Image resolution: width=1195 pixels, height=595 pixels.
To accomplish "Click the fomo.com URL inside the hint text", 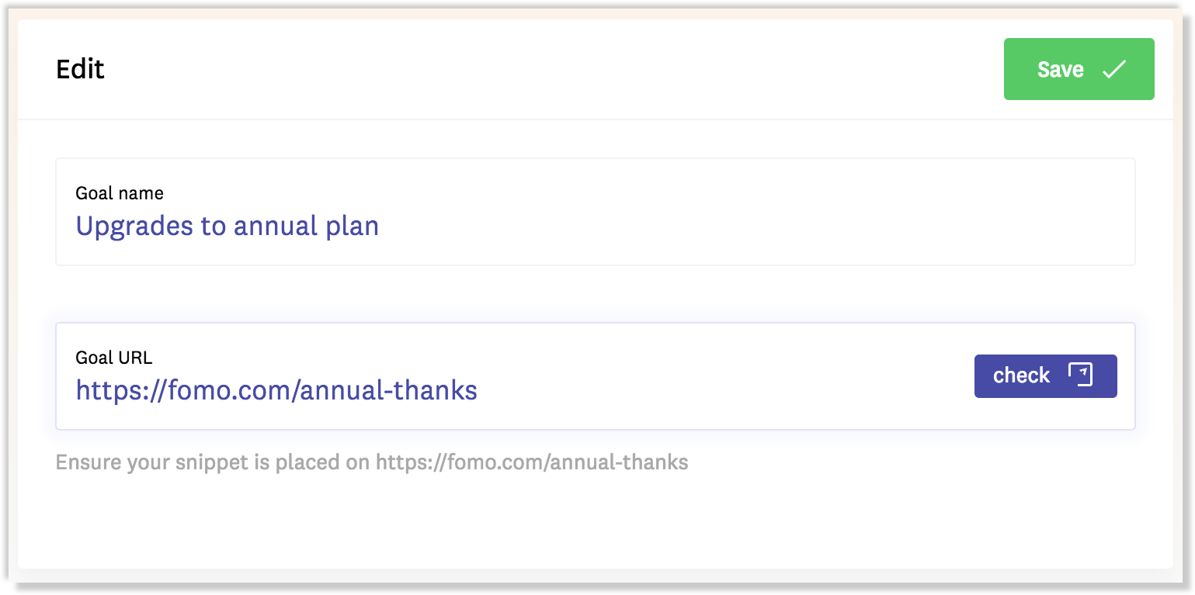I will pyautogui.click(x=532, y=463).
